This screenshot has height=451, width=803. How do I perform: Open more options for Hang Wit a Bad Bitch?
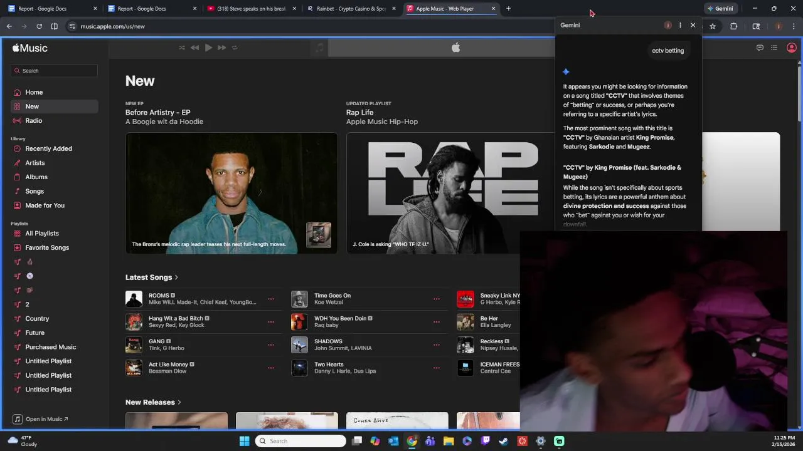[271, 322]
